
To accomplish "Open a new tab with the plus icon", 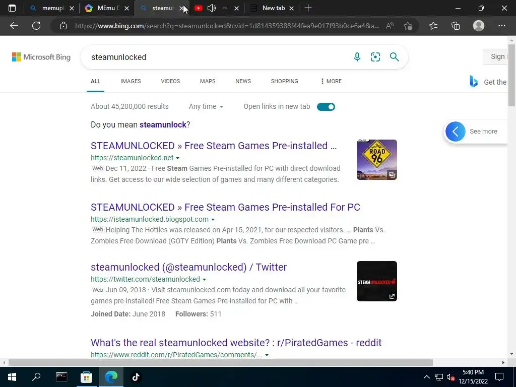I will point(308,8).
